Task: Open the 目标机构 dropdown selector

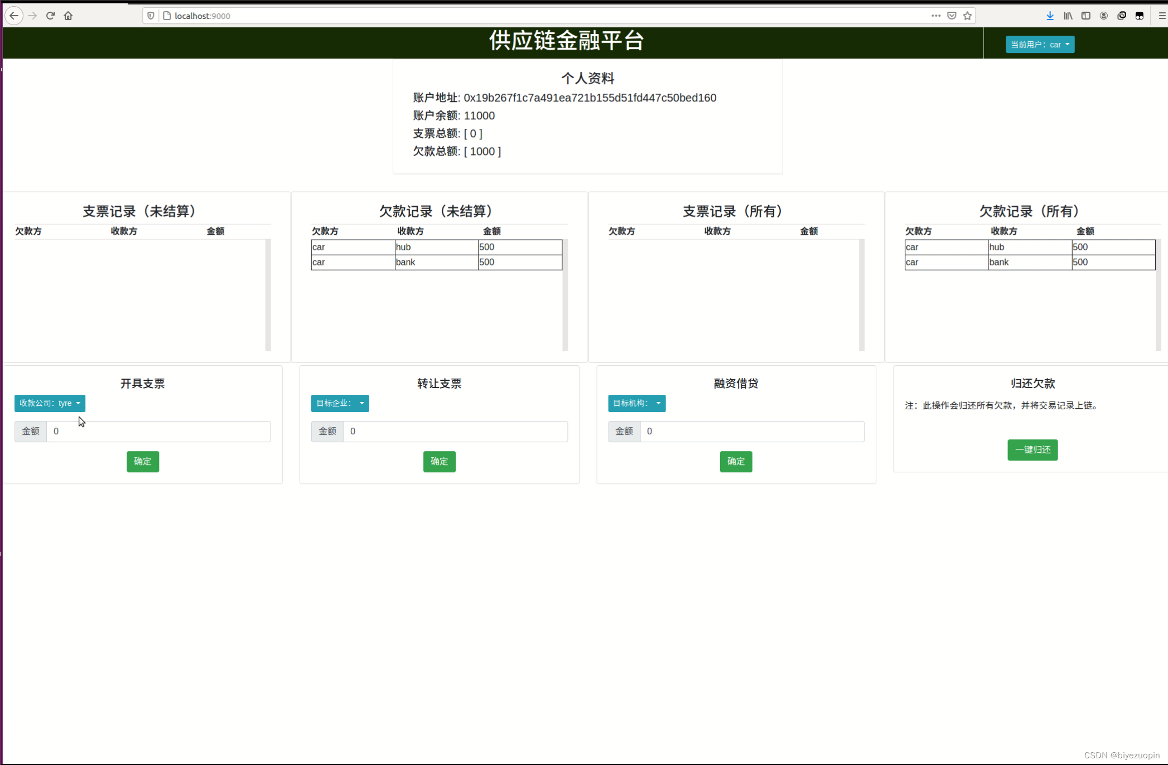Action: point(636,403)
